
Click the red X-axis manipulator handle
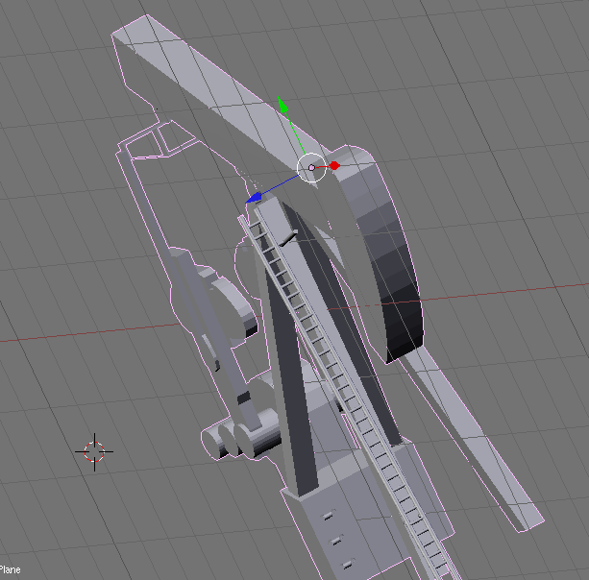[334, 165]
